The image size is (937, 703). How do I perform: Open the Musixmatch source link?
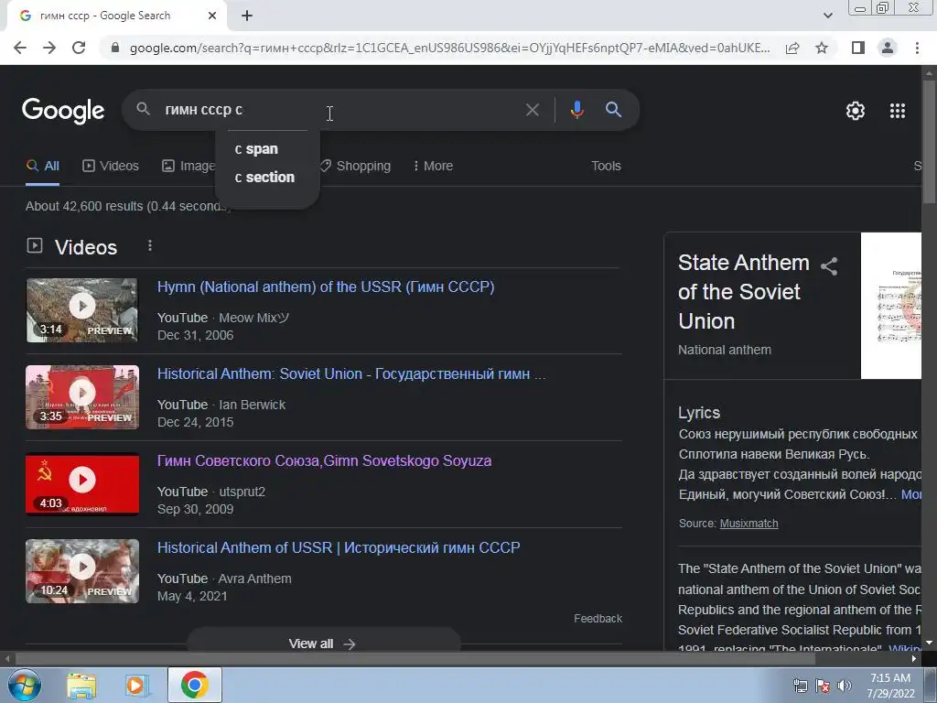749,524
